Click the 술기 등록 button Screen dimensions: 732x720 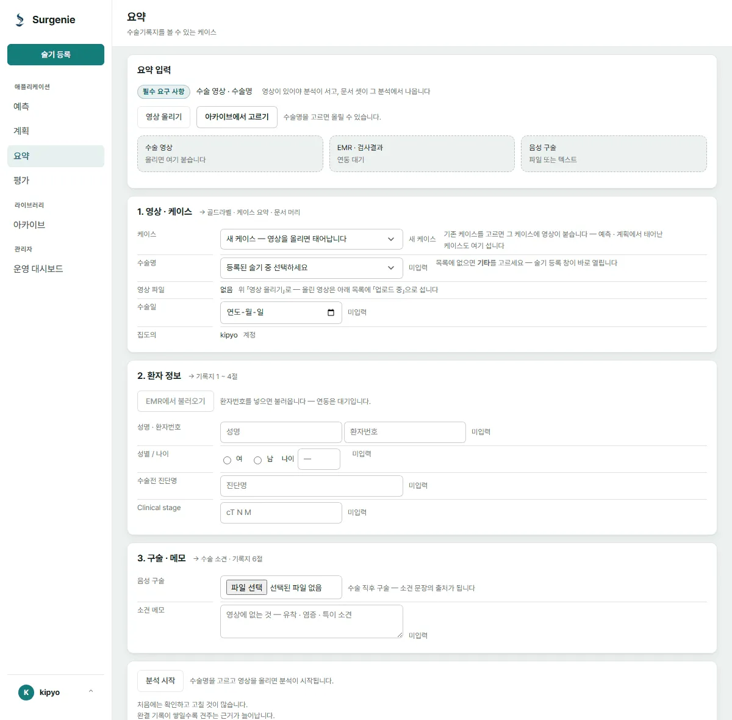click(x=56, y=54)
